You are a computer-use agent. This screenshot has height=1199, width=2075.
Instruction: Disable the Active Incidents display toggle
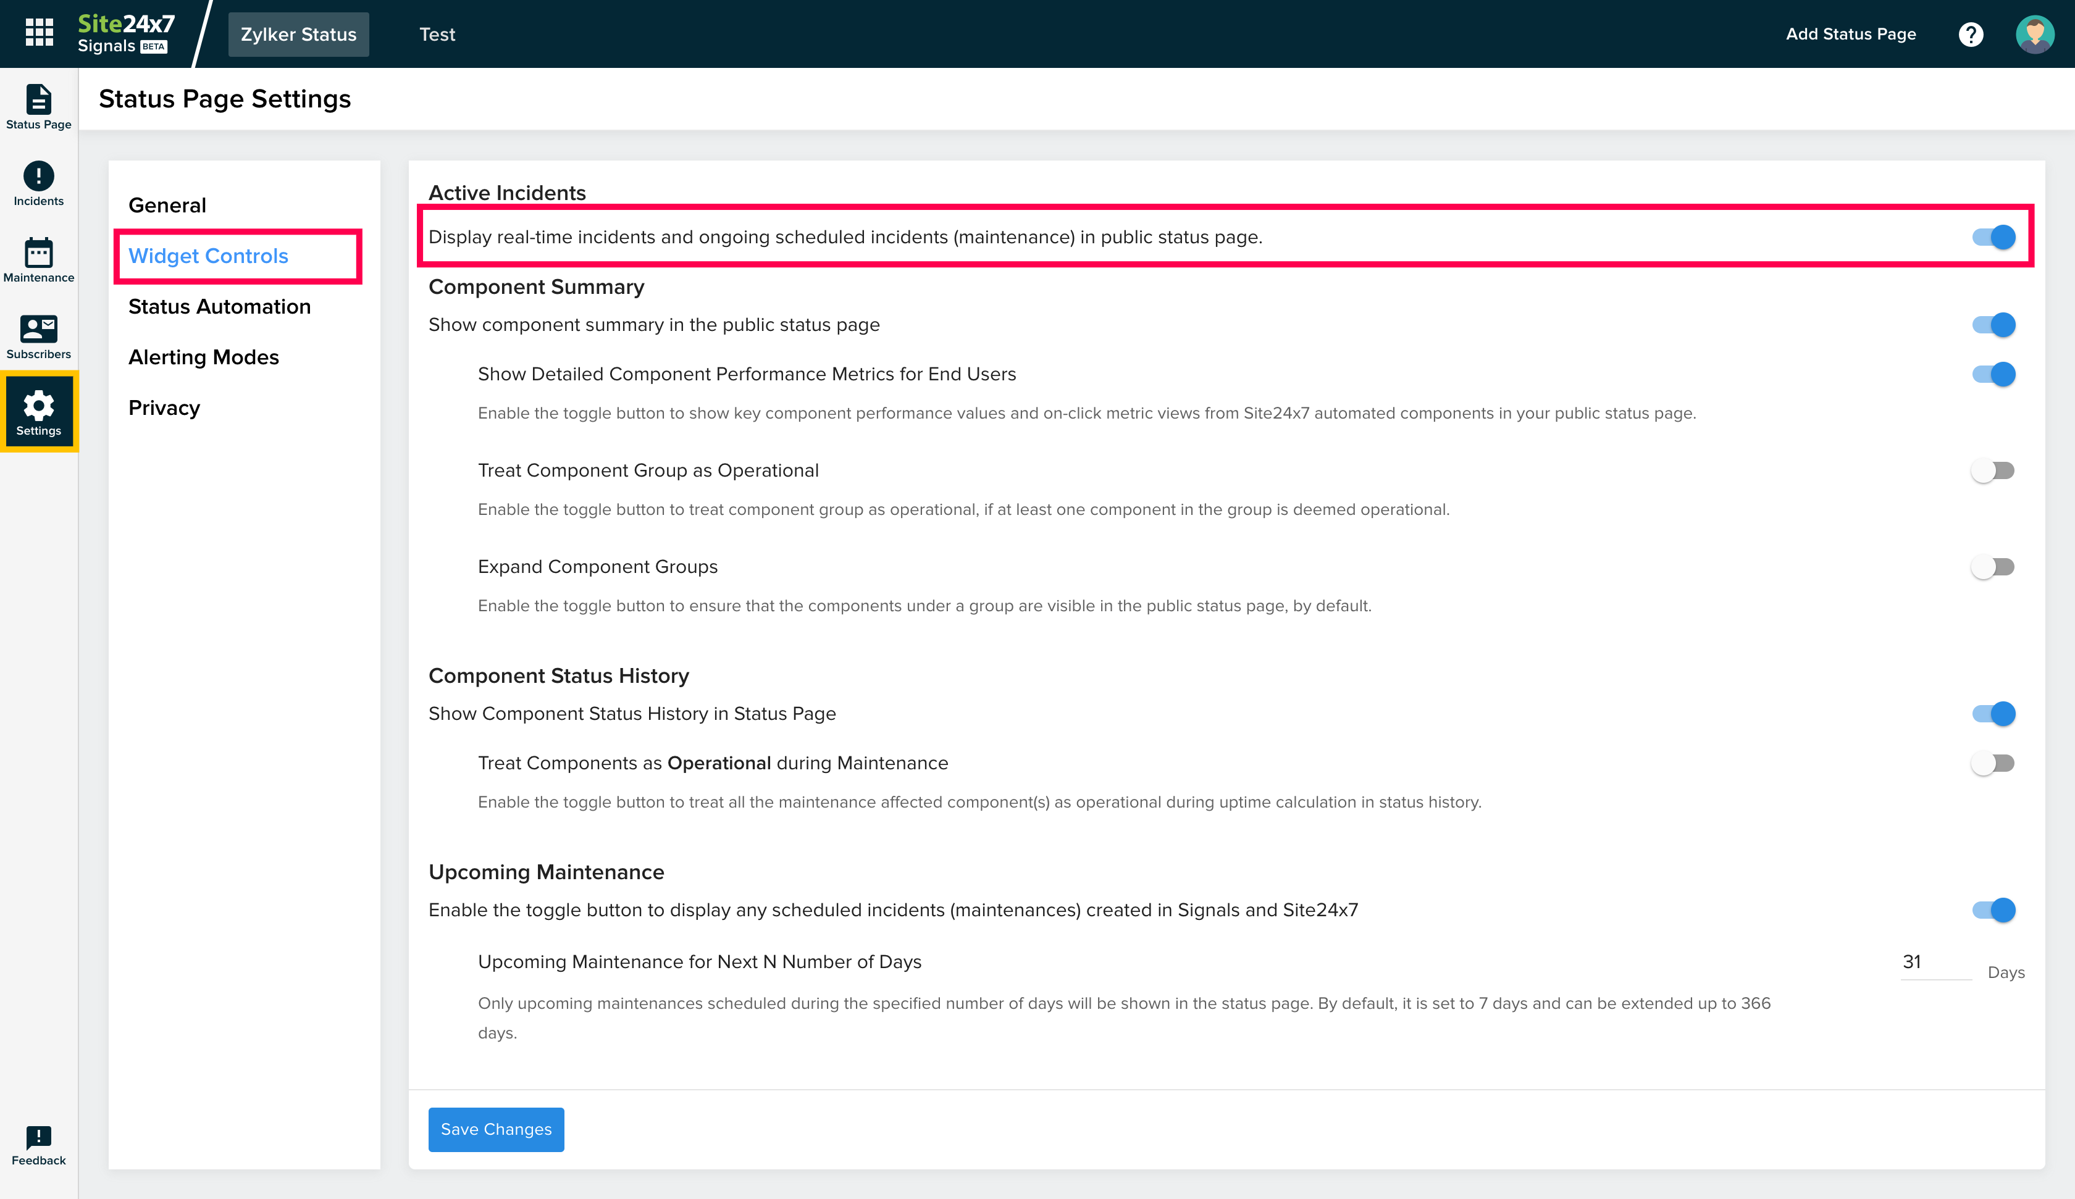[x=1993, y=237]
